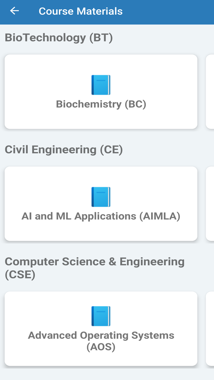The width and height of the screenshot is (214, 380).
Task: Tap the book icon inside the BC card
Action: [x=101, y=84]
